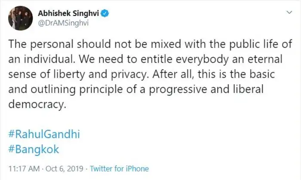Image resolution: width=301 pixels, height=180 pixels.
Task: Click the Abhishek Singhvi display name
Action: (69, 13)
